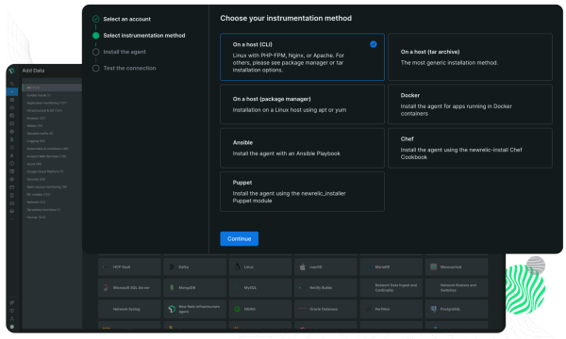Click the Add Data page title
Screen dimensions: 566x339
click(x=33, y=71)
